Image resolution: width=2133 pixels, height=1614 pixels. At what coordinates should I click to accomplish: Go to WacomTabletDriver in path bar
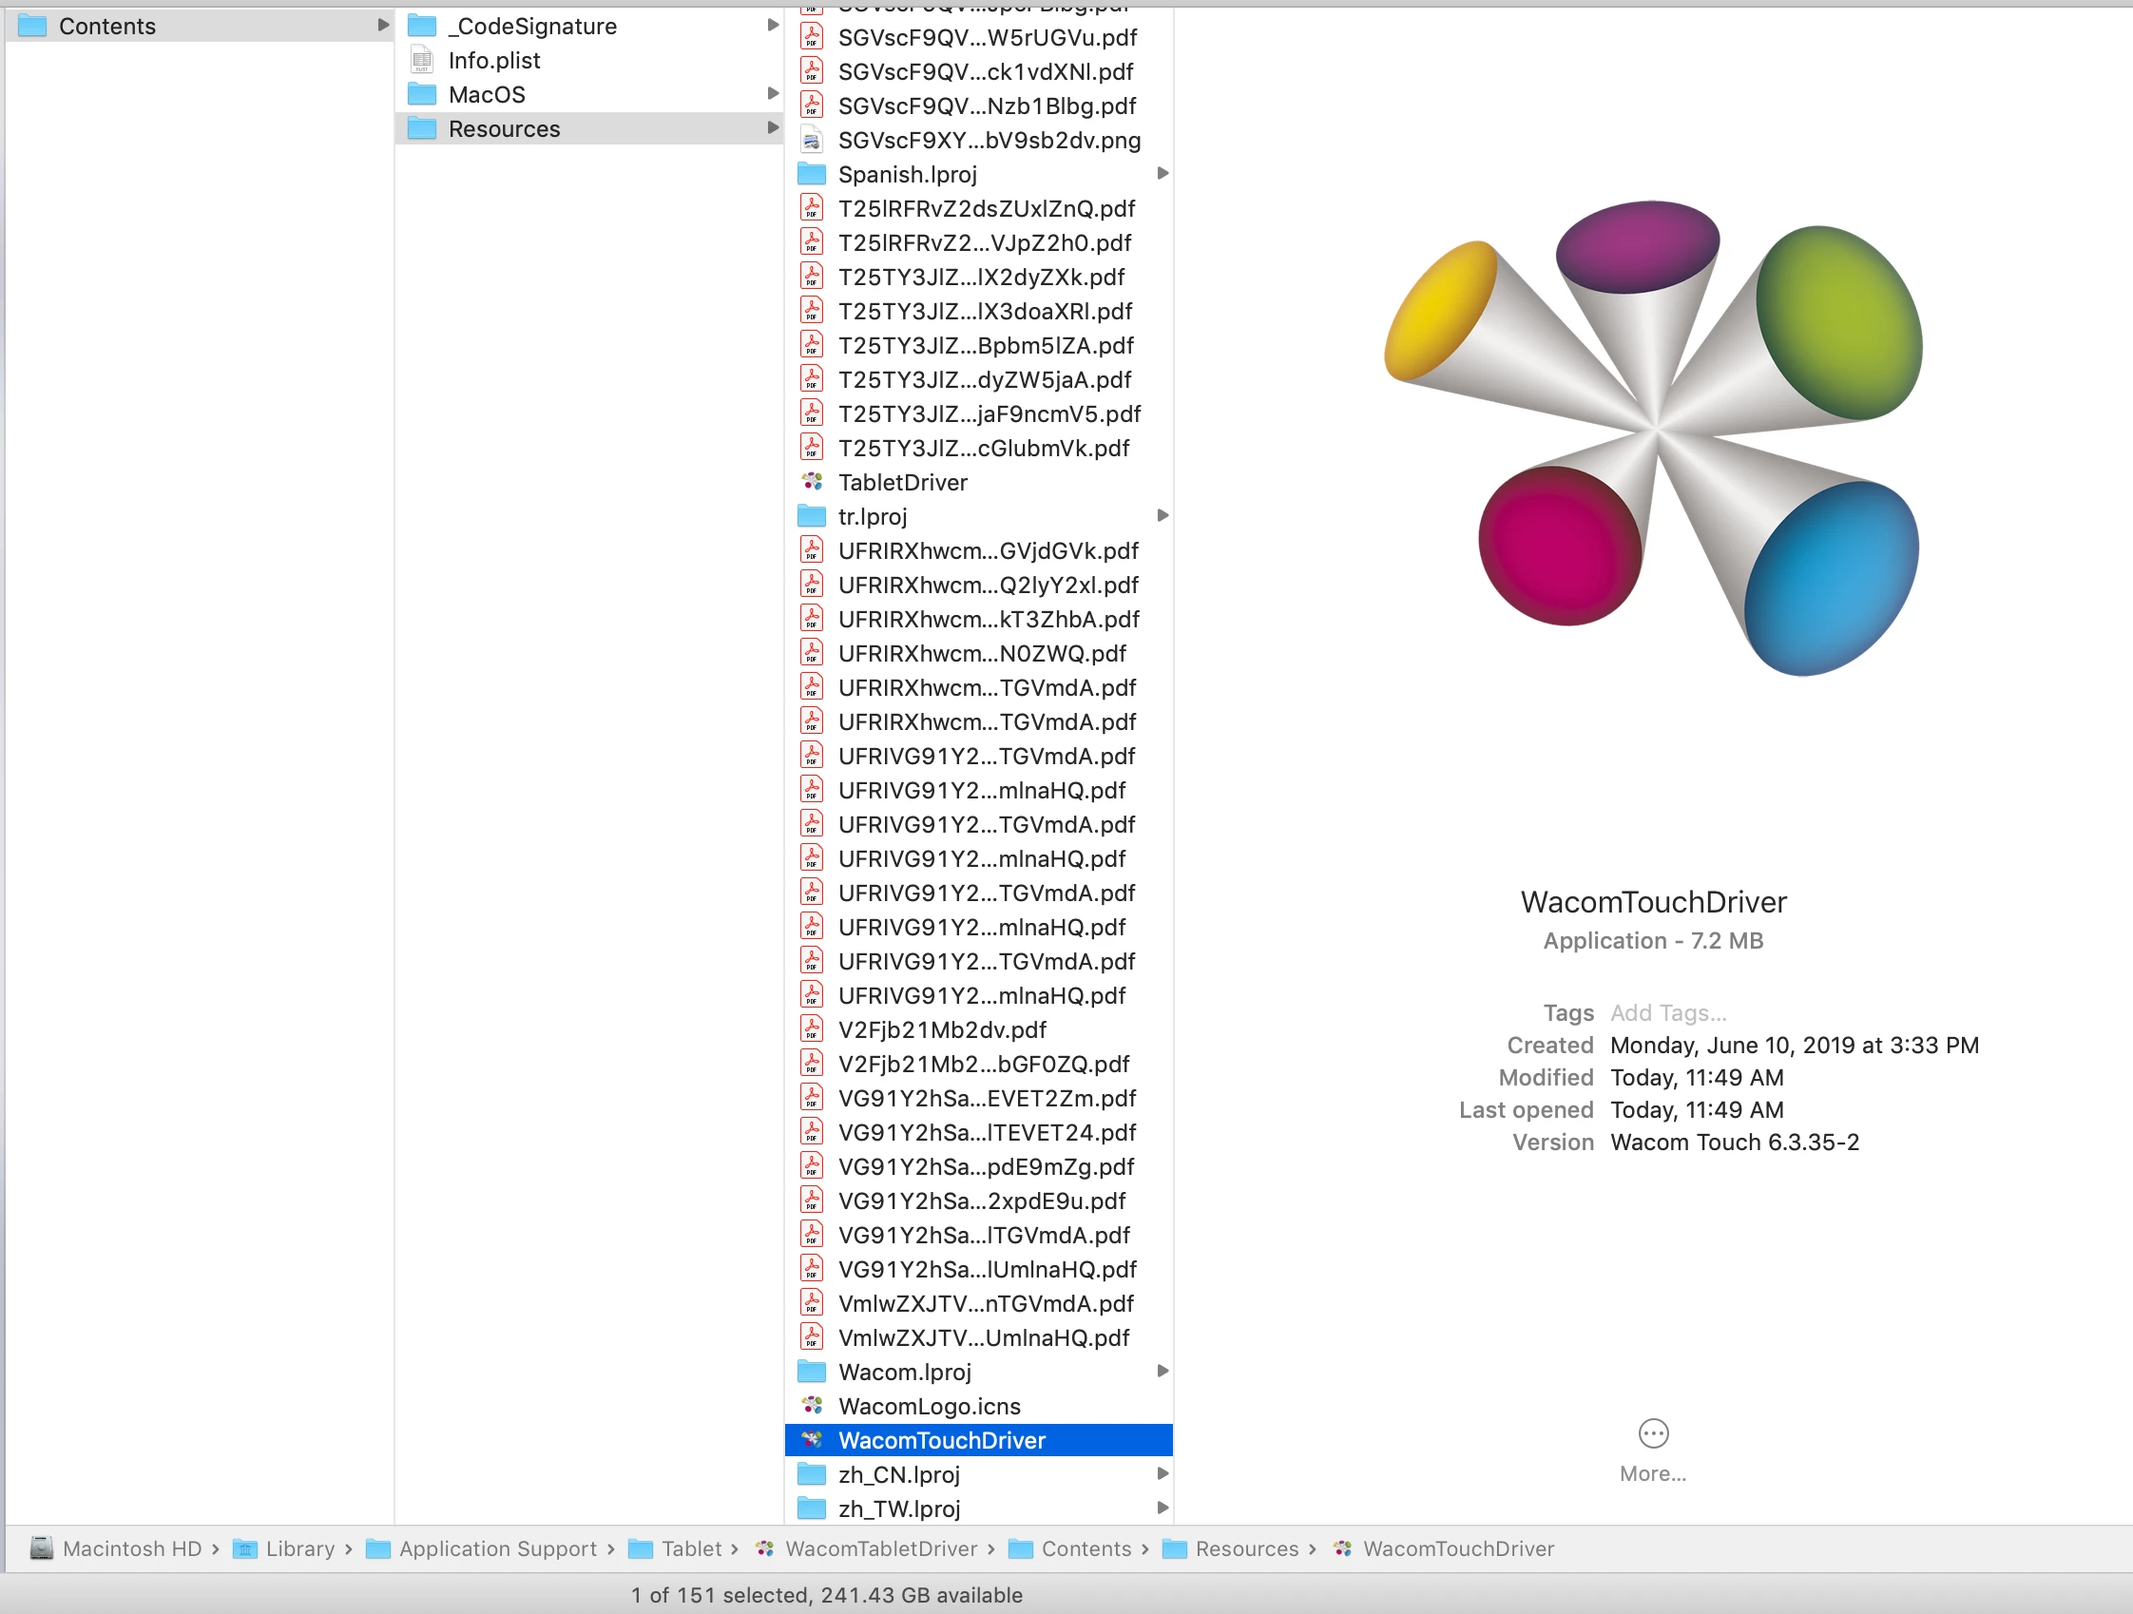tap(880, 1548)
